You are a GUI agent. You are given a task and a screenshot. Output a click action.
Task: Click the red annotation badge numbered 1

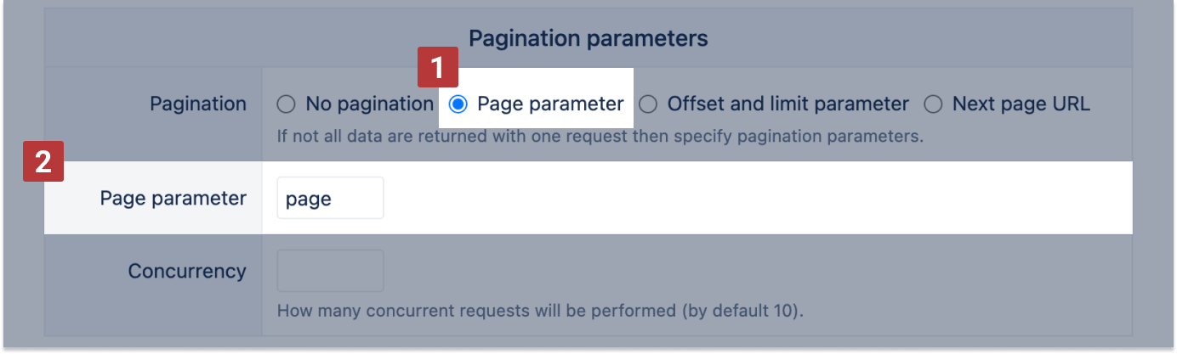tap(437, 67)
